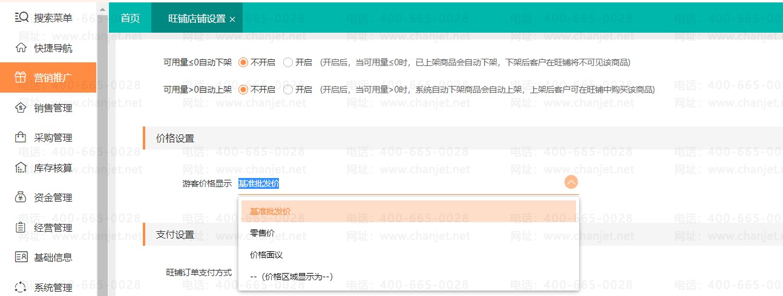Click the shopping bag icon beside 采购管理

[x=21, y=137]
